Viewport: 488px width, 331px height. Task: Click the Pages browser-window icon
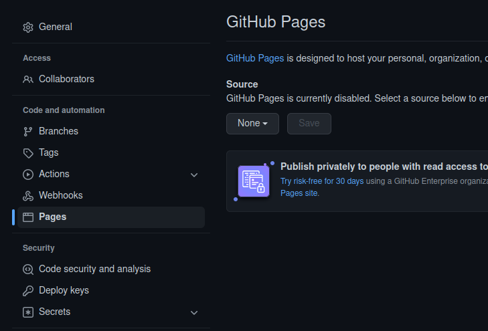pyautogui.click(x=28, y=217)
